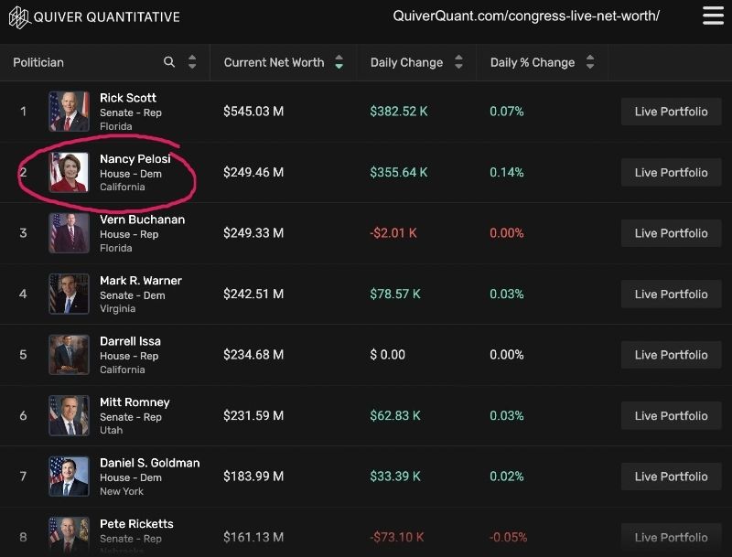Image resolution: width=732 pixels, height=557 pixels.
Task: Click the $234.68 M net worth value
Action: pos(253,355)
